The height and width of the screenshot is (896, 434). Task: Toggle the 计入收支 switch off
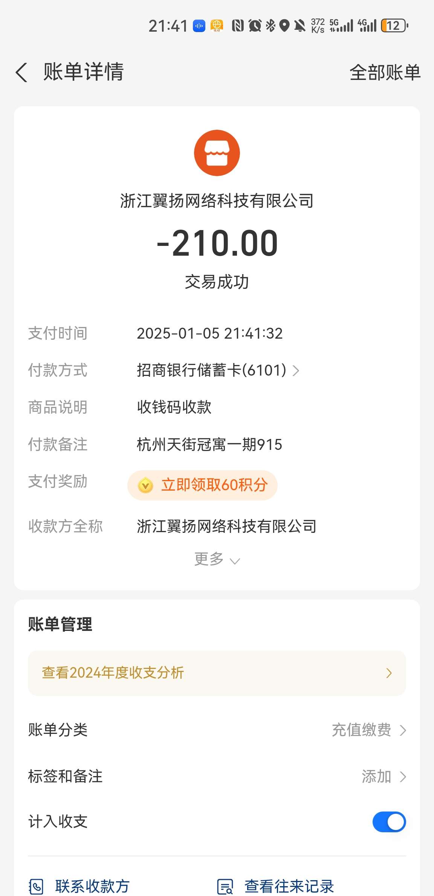click(x=389, y=822)
